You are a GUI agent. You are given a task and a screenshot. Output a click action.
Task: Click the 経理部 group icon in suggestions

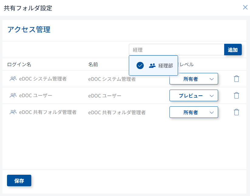(x=152, y=65)
